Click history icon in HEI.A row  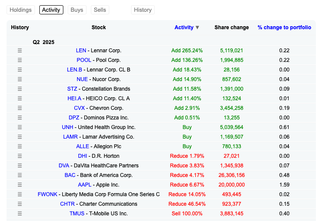[x=20, y=99]
